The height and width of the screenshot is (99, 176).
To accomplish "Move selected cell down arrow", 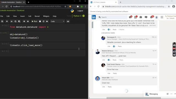I will coord(28,21).
